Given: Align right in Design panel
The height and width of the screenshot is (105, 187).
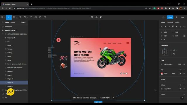Looking at the screenshot, I should coord(169,27).
